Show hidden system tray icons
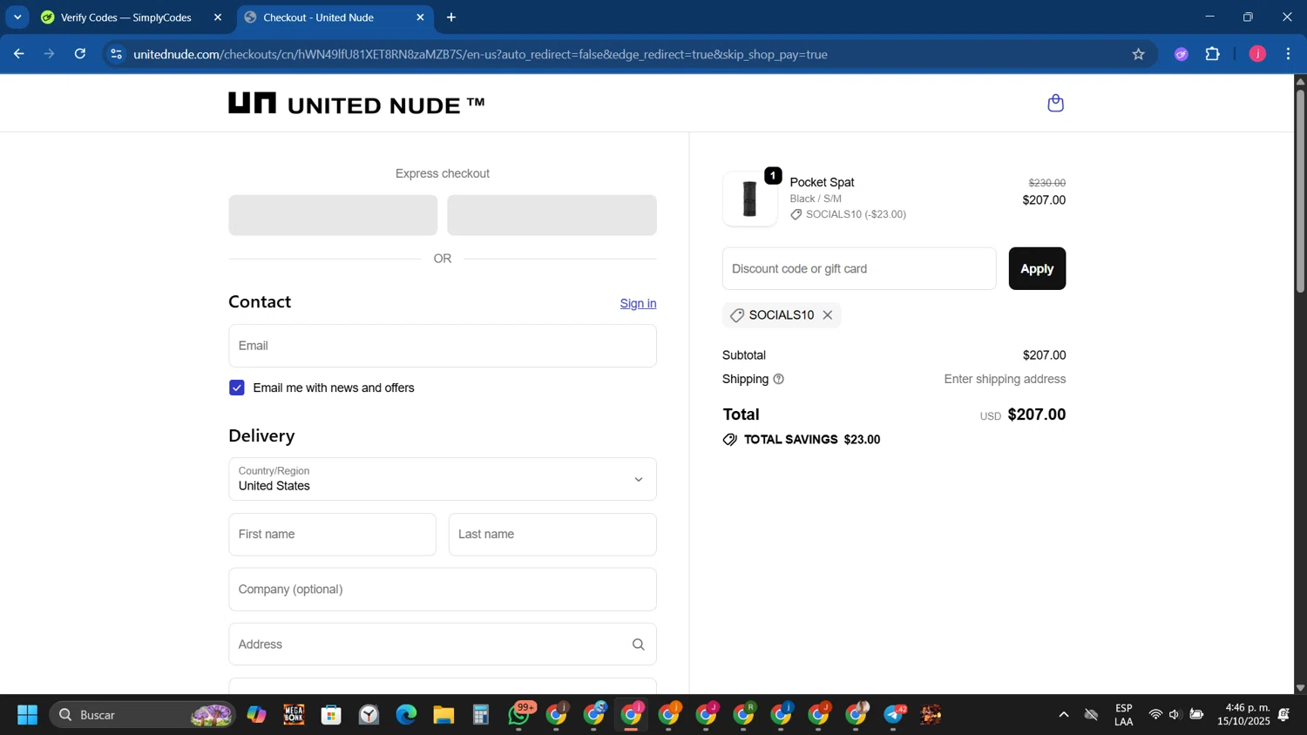Image resolution: width=1307 pixels, height=735 pixels. pyautogui.click(x=1063, y=715)
